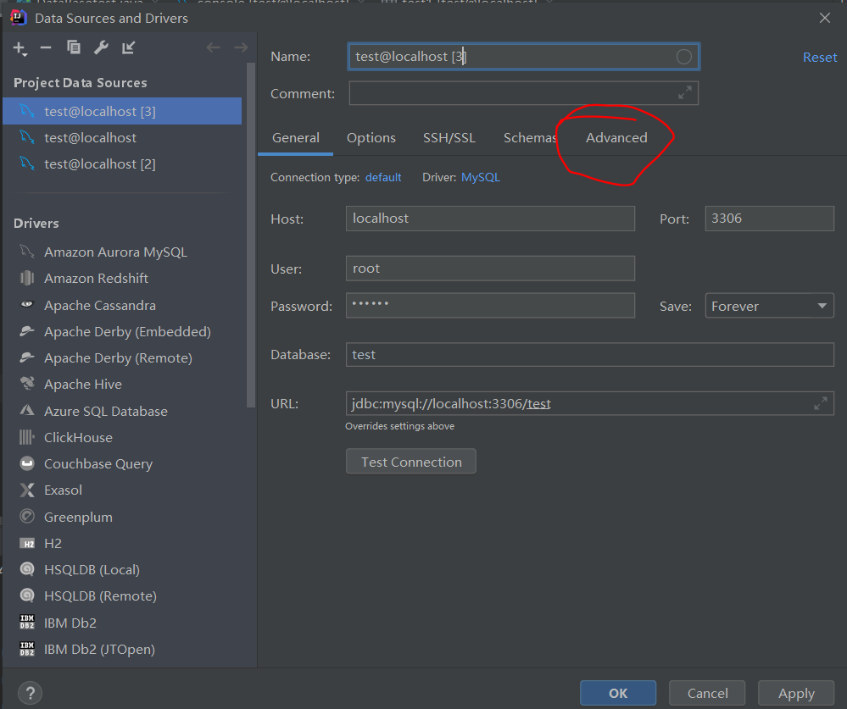Click the back navigation arrow
The width and height of the screenshot is (847, 709).
point(213,48)
